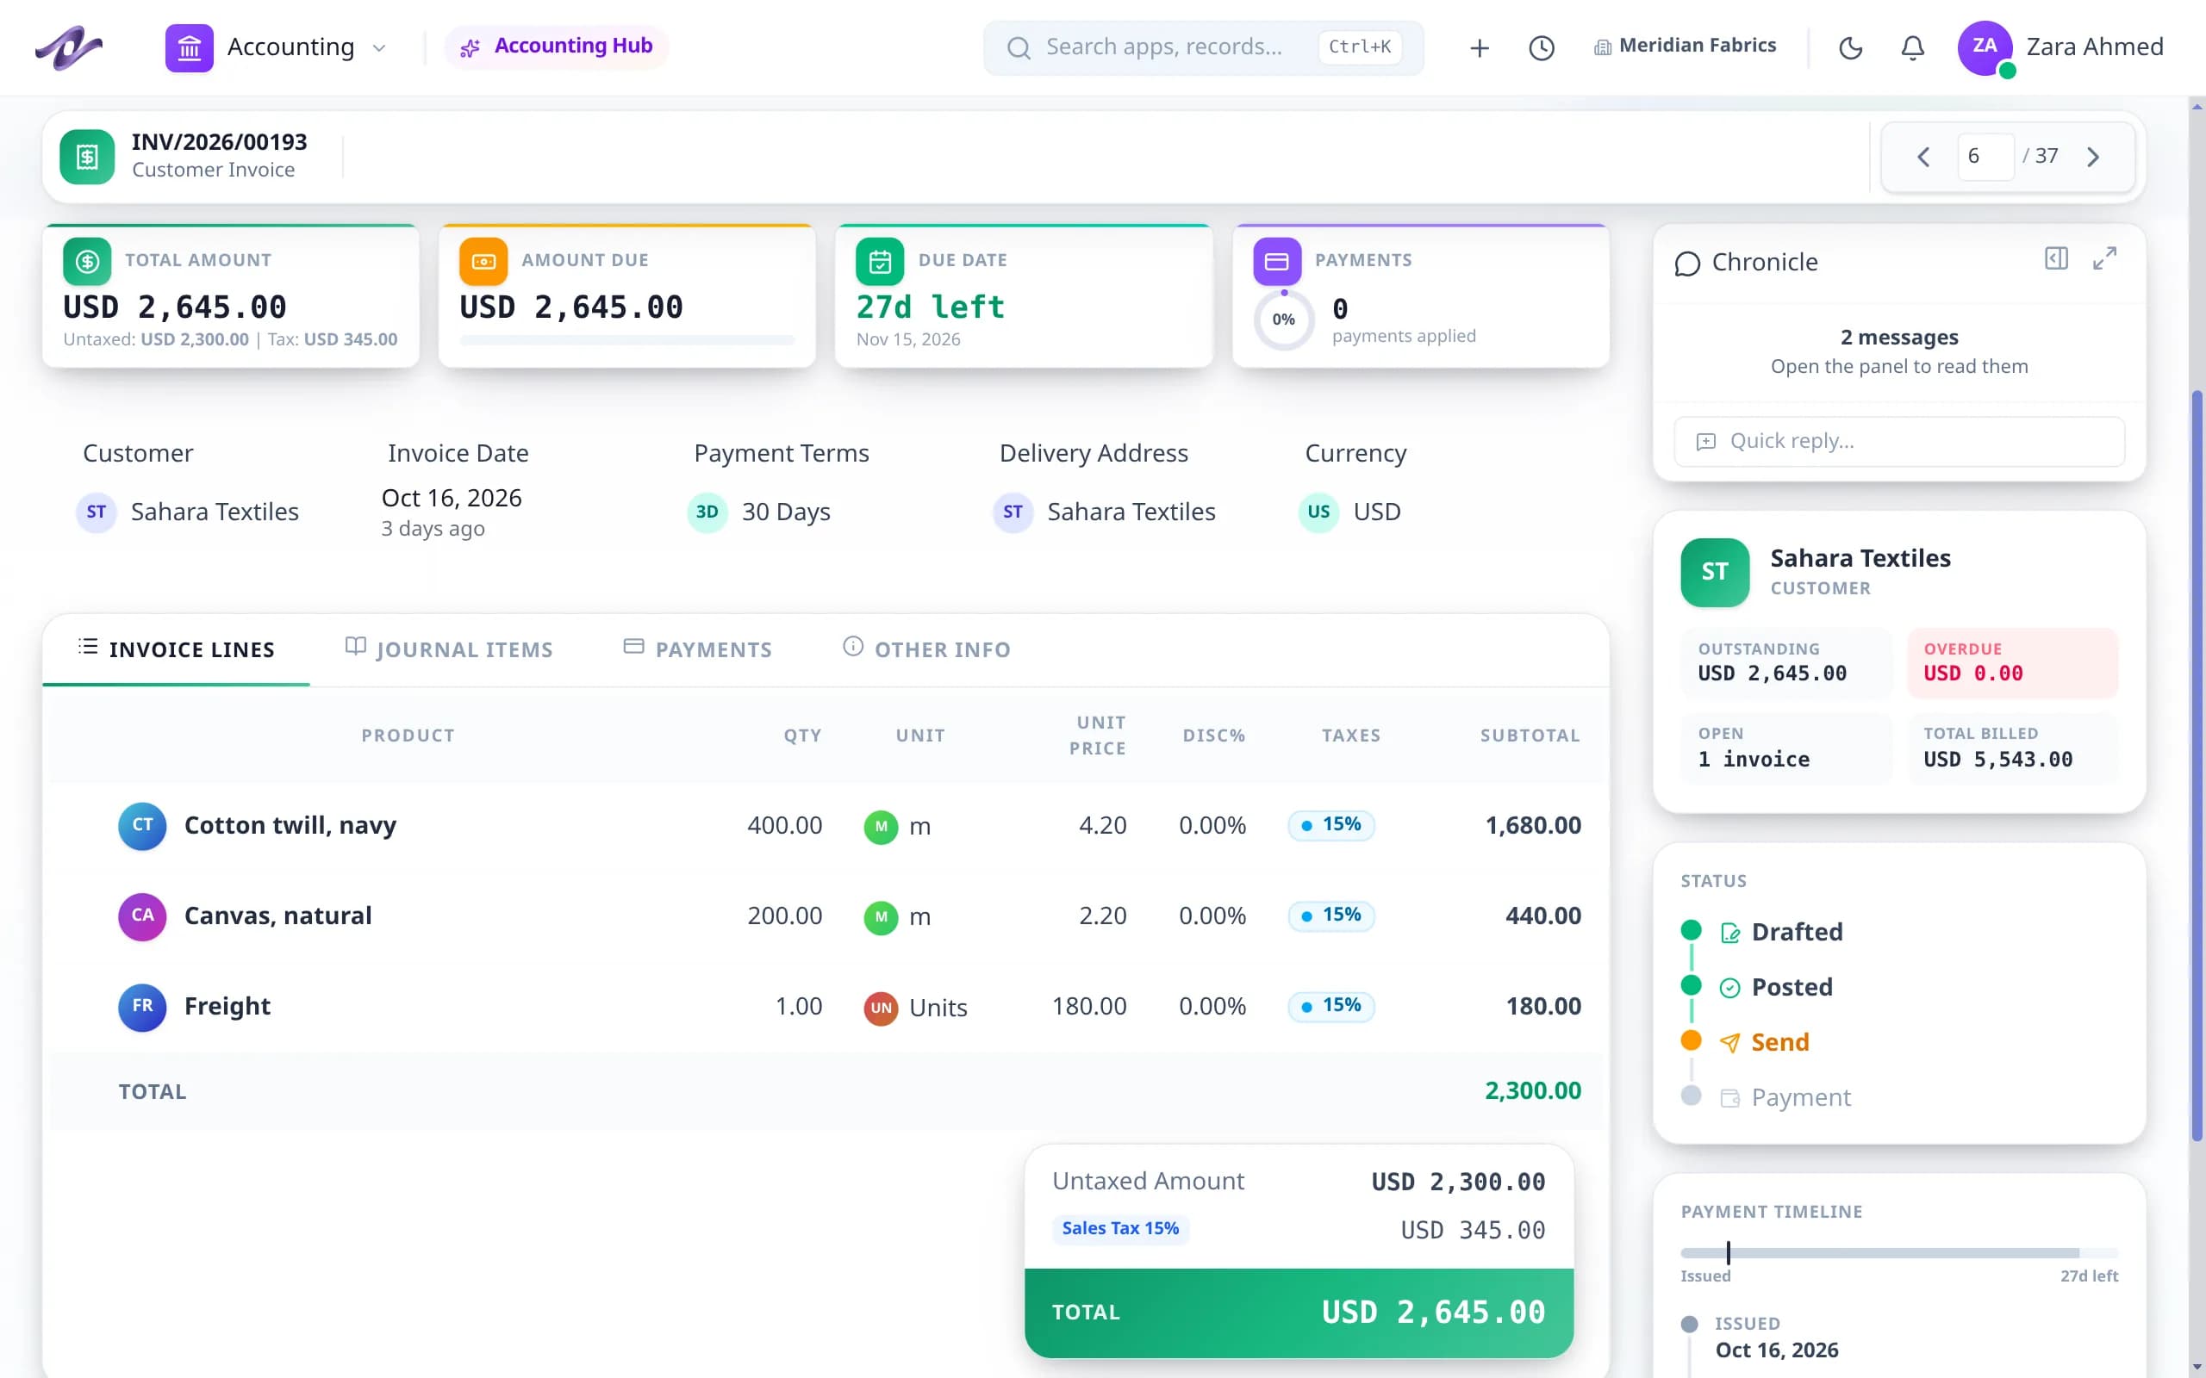The height and width of the screenshot is (1378, 2206).
Task: Click the Sales Tax 15% badge
Action: coord(1120,1228)
